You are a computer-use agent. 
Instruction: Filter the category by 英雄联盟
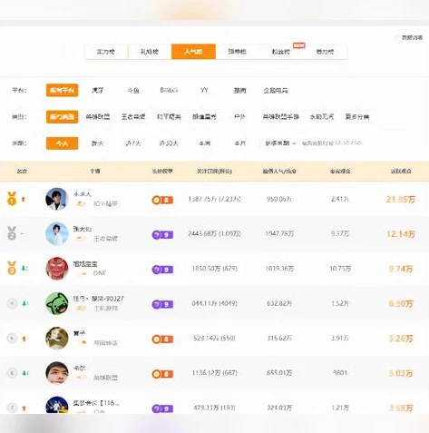tap(98, 117)
